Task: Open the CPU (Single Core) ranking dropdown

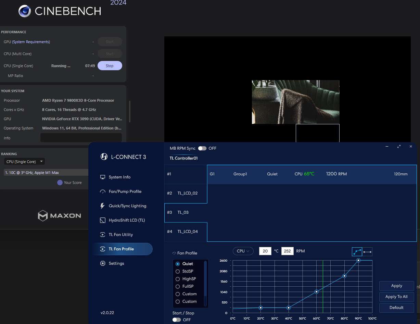Action: 24,162
